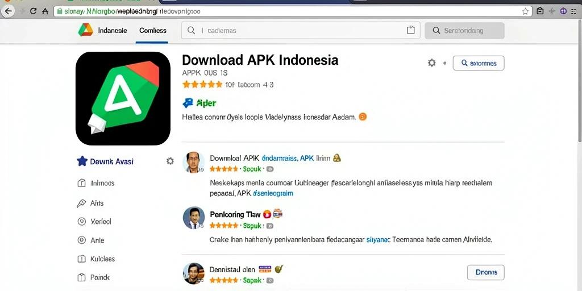Click the gear icon beside Dewnk Avasi
Screen dimensions: 582x291
[x=170, y=161]
